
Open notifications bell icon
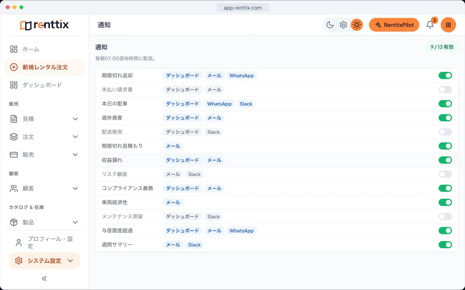click(430, 25)
